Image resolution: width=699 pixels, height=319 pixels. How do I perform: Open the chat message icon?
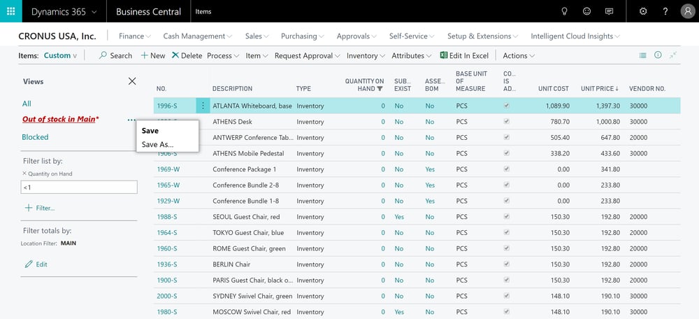[x=610, y=12]
